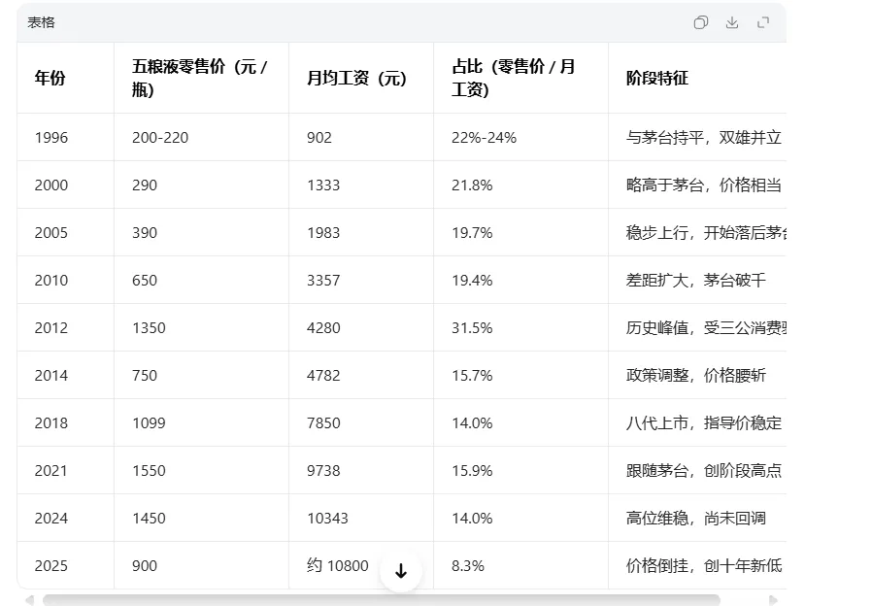Select the price cell 750

tap(201, 375)
